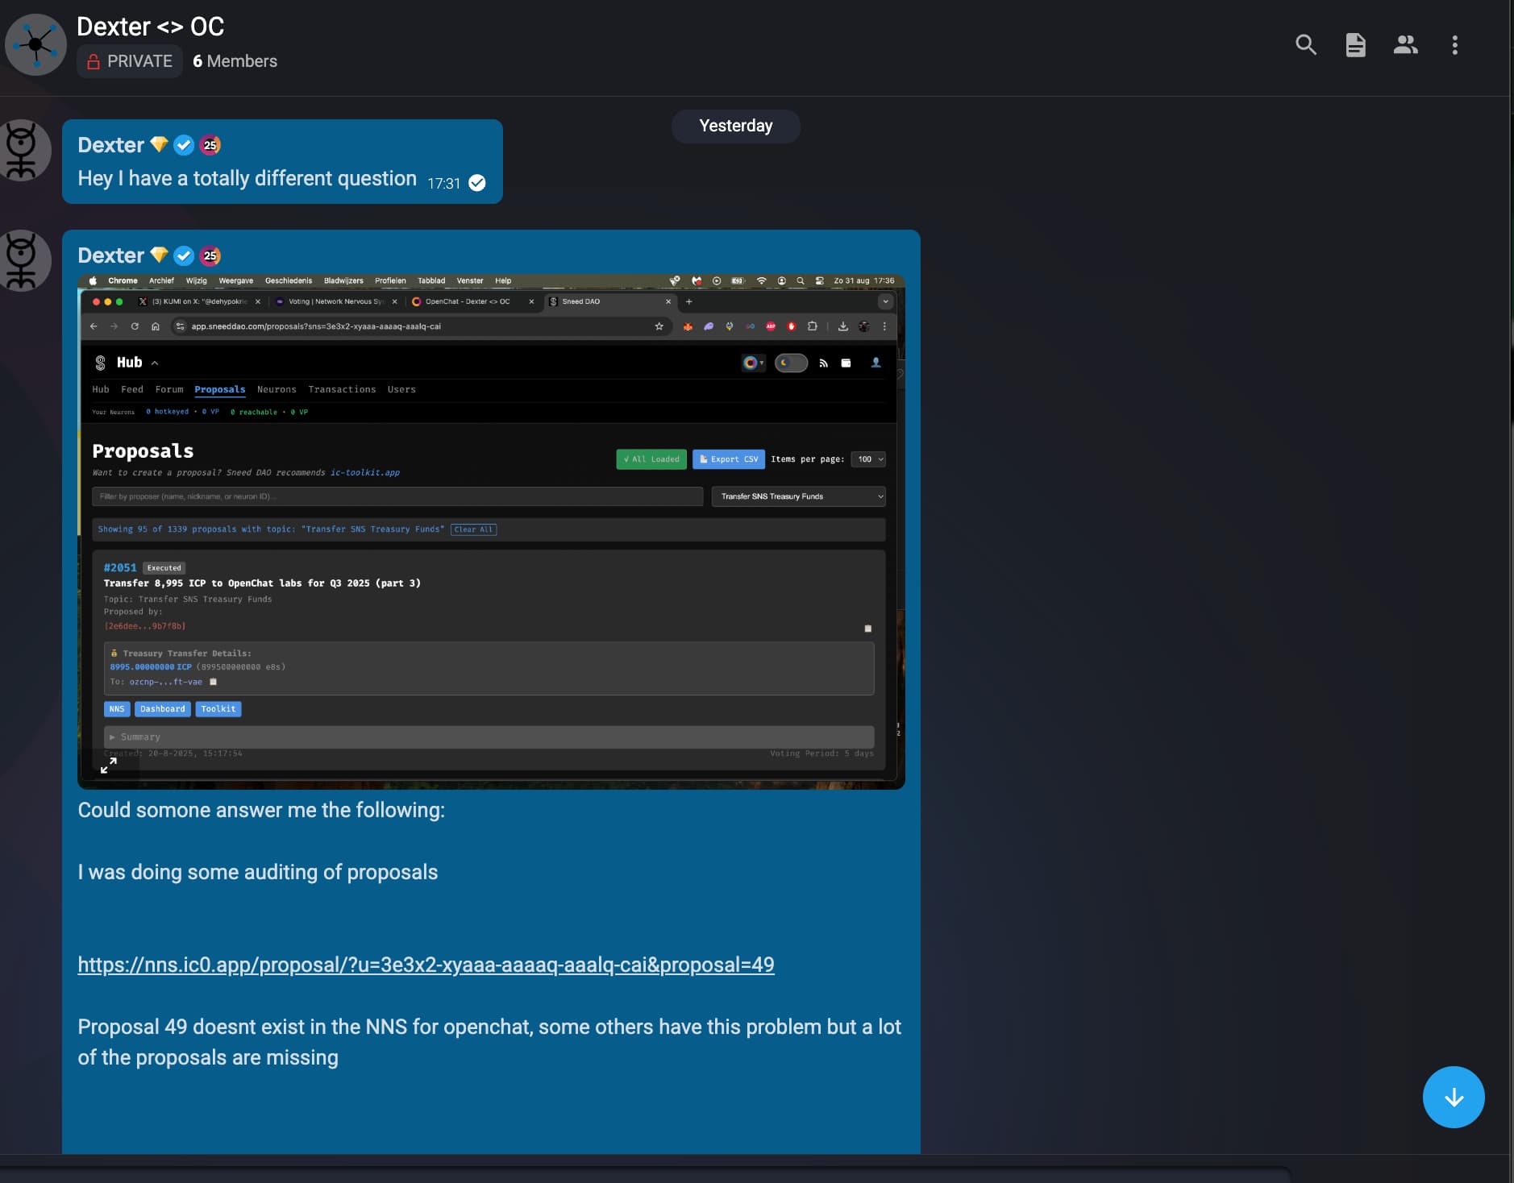In the shared screenshot, click the Dashboard button
The height and width of the screenshot is (1183, 1514).
click(x=162, y=709)
